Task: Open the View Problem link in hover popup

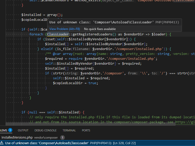Action: point(65,29)
